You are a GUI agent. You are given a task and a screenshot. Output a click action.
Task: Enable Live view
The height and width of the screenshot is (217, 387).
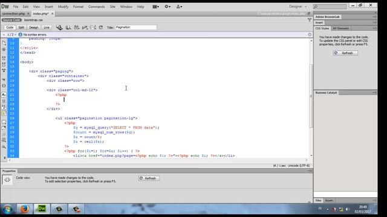[47, 28]
